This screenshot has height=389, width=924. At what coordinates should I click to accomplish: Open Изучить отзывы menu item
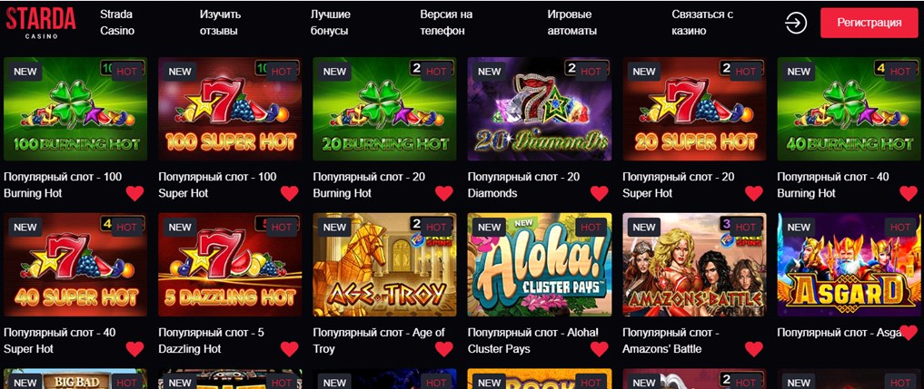(x=221, y=23)
